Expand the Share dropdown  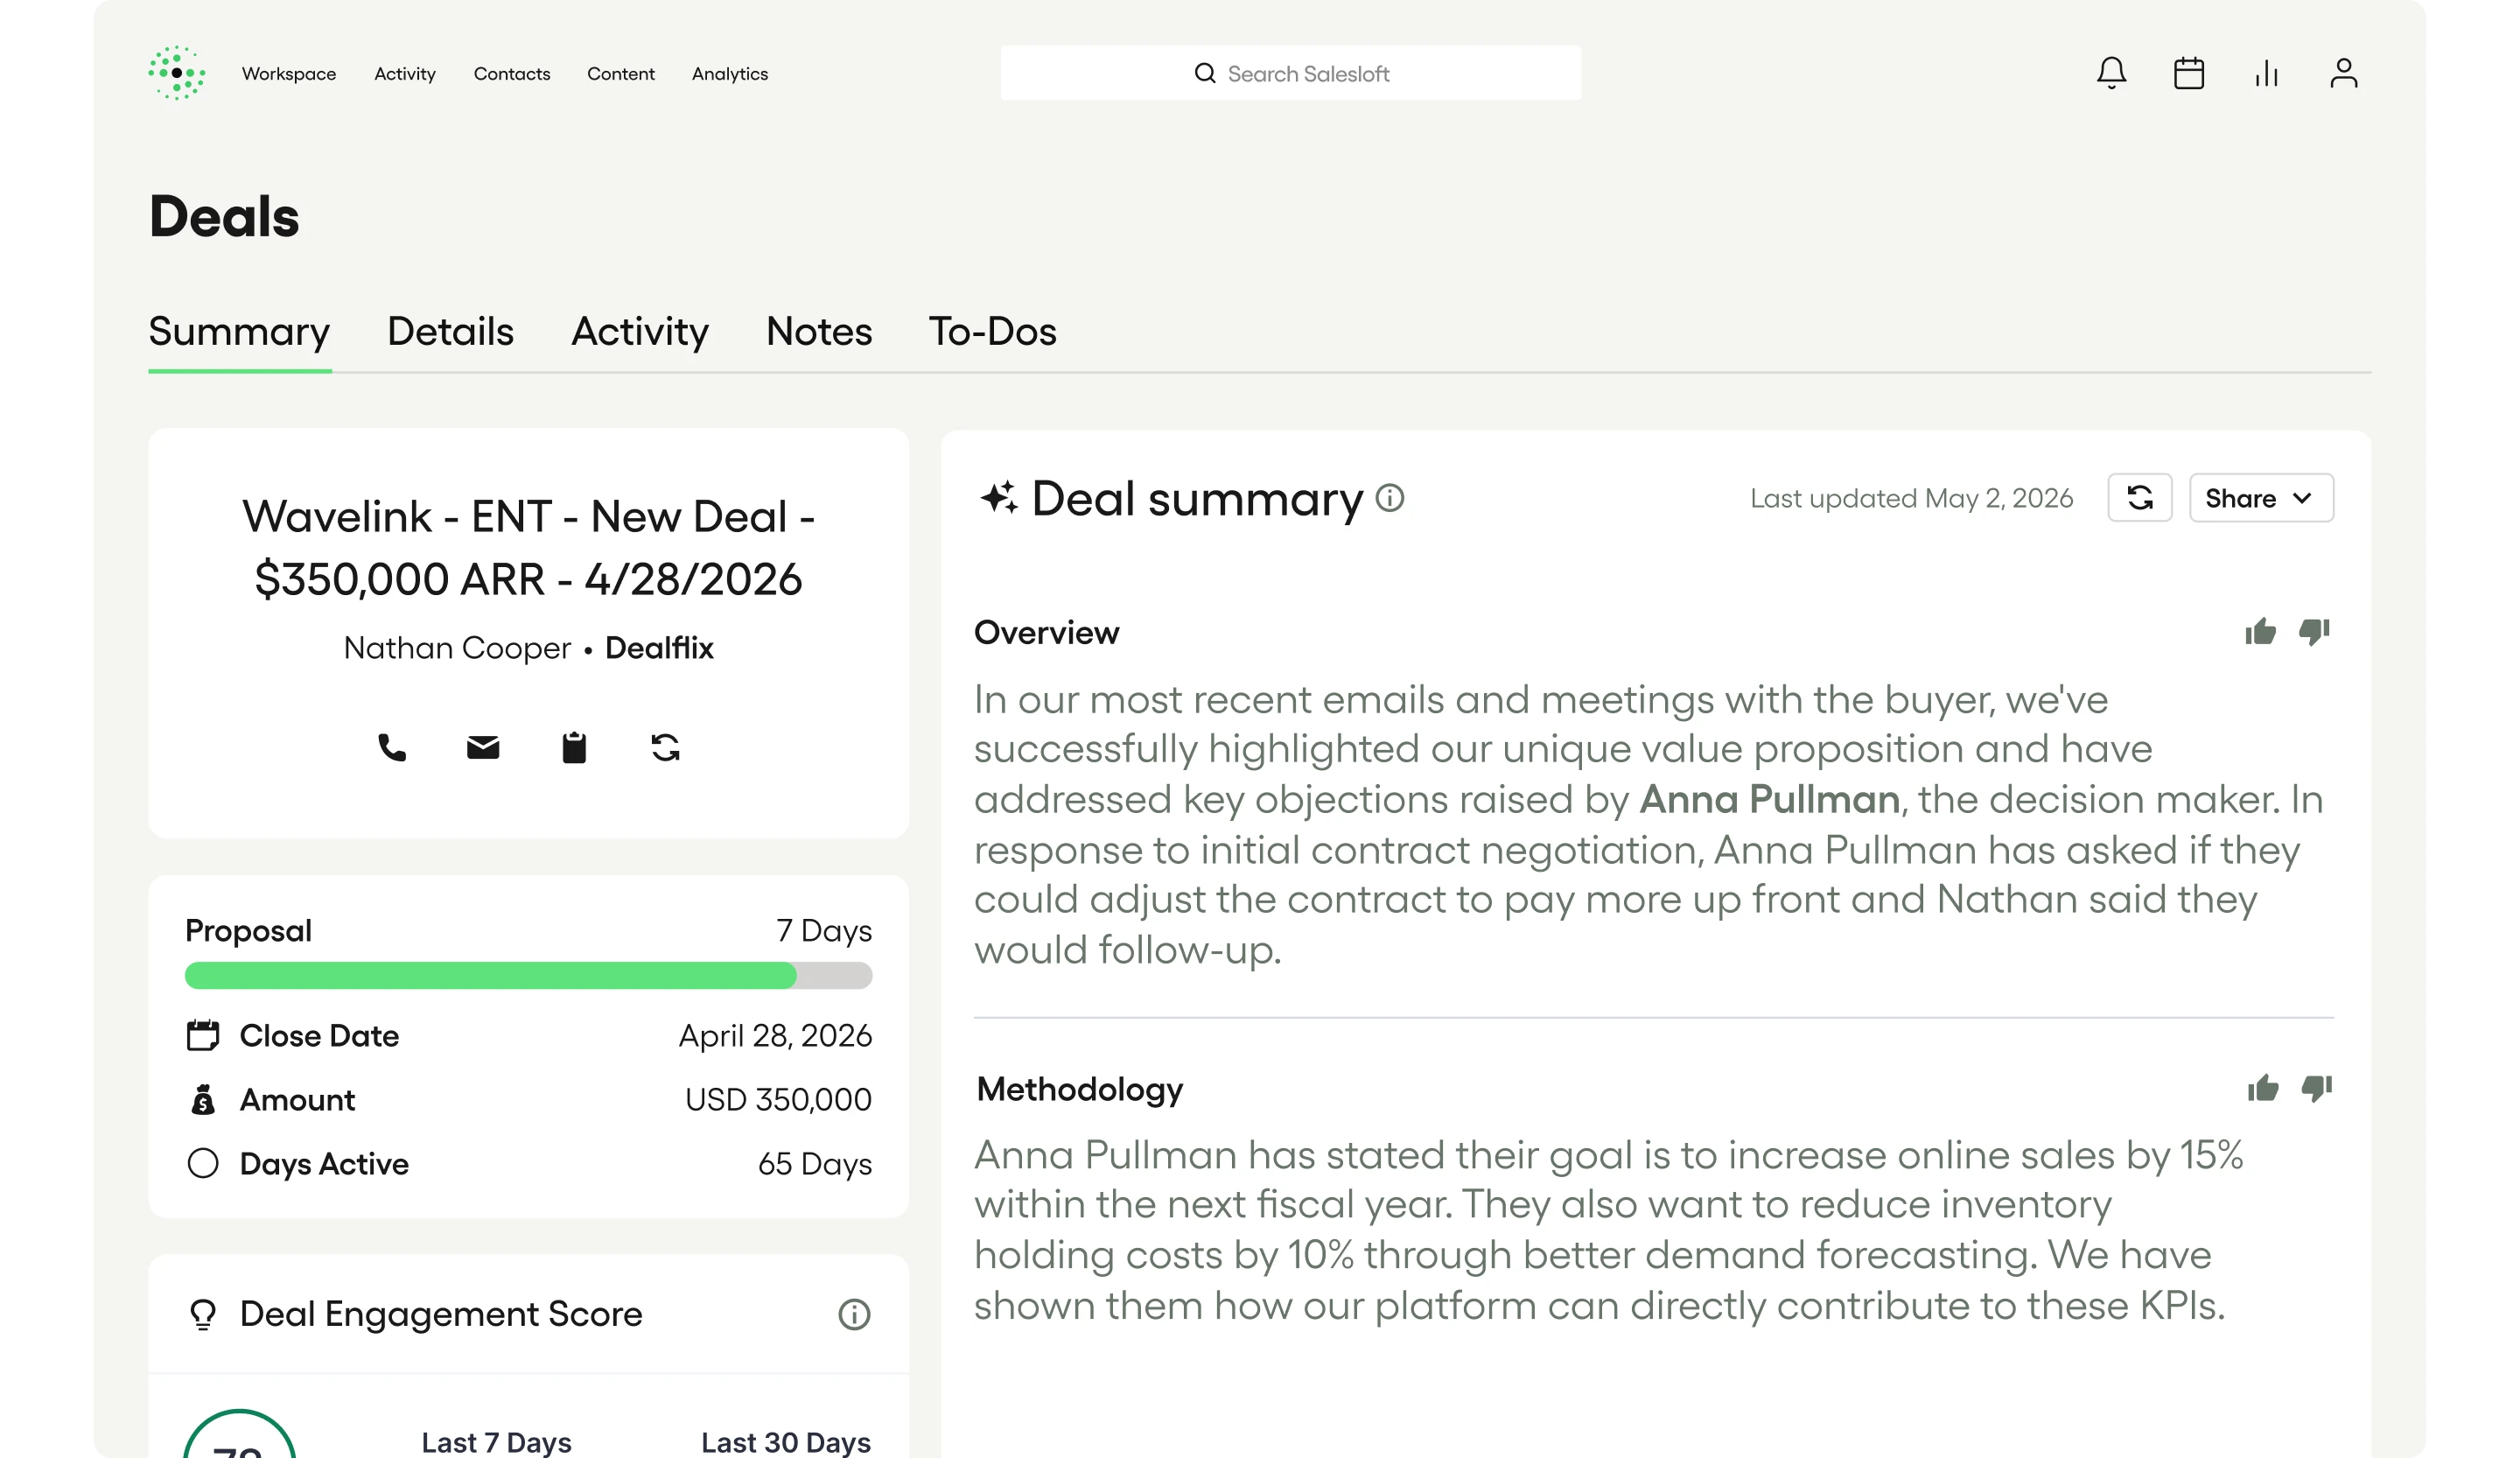2261,498
